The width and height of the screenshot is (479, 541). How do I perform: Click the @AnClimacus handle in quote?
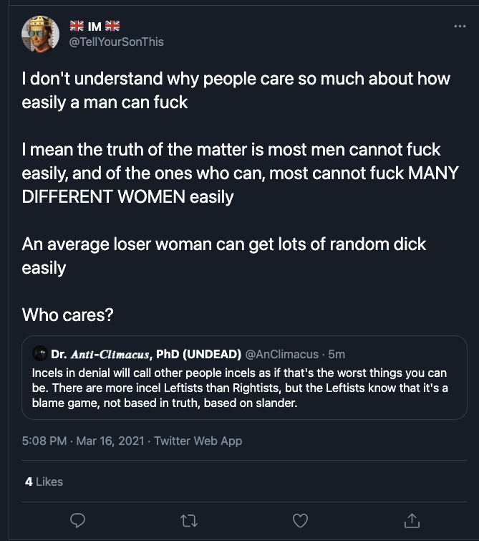pyautogui.click(x=282, y=354)
